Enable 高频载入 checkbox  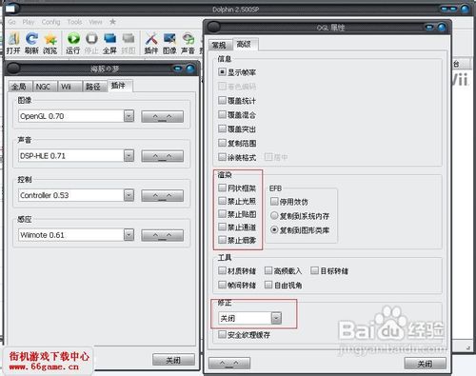pos(268,270)
